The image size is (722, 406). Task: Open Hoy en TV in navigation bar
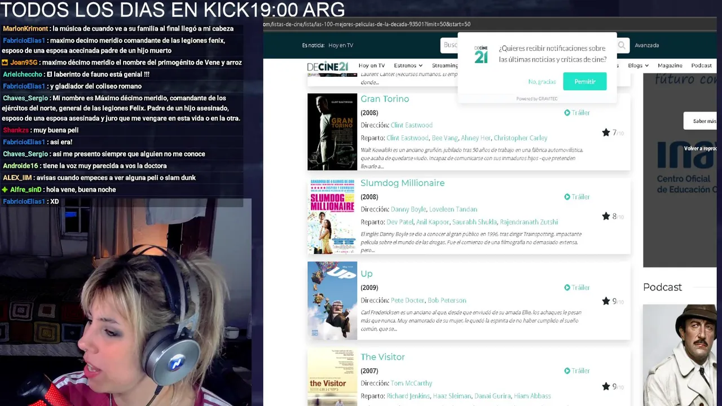point(372,65)
